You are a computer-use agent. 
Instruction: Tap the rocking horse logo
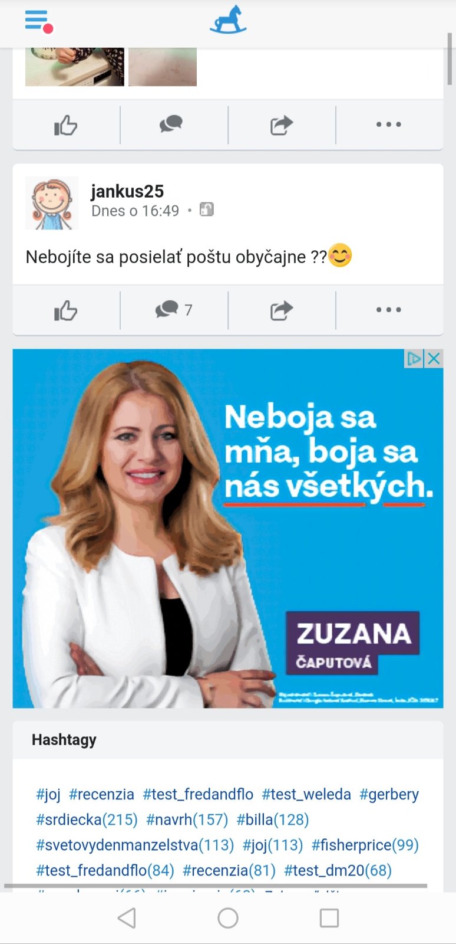(228, 19)
